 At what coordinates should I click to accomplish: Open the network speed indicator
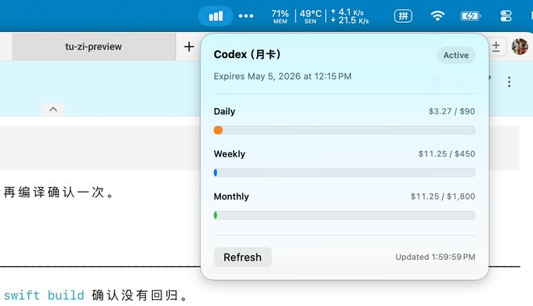coord(350,16)
